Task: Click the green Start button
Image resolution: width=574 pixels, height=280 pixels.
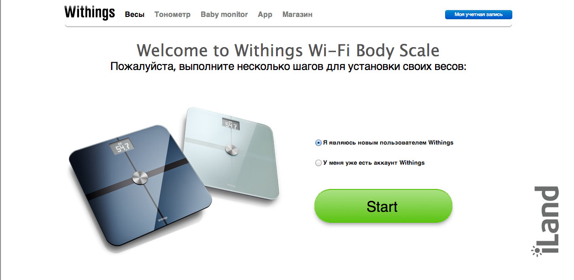Action: [x=383, y=206]
